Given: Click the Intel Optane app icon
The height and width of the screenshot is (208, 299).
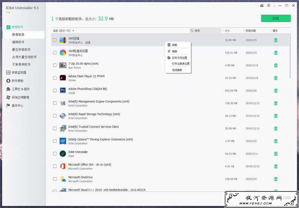Looking at the screenshot, I should pyautogui.click(x=63, y=141).
